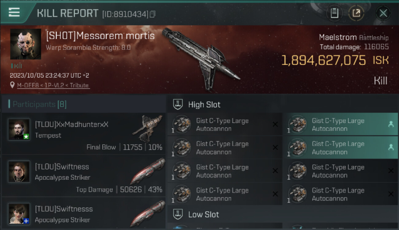The height and width of the screenshot is (230, 399).
Task: Click the Maelstrom ship image
Action: pyautogui.click(x=201, y=58)
